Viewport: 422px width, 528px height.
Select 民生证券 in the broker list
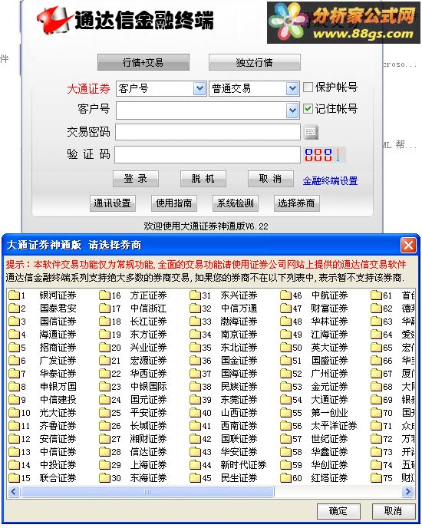pyautogui.click(x=239, y=478)
